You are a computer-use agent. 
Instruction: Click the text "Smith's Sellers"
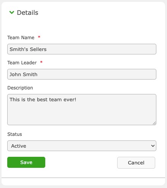[x=28, y=49]
